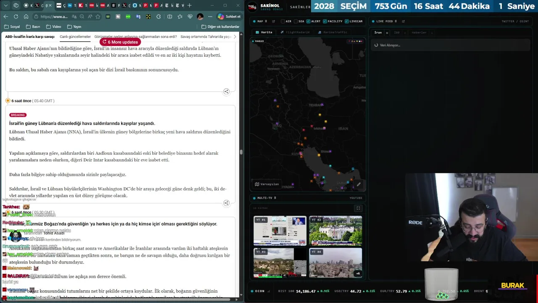Select the İran live feed tab
This screenshot has width=538, height=303.
click(x=378, y=32)
